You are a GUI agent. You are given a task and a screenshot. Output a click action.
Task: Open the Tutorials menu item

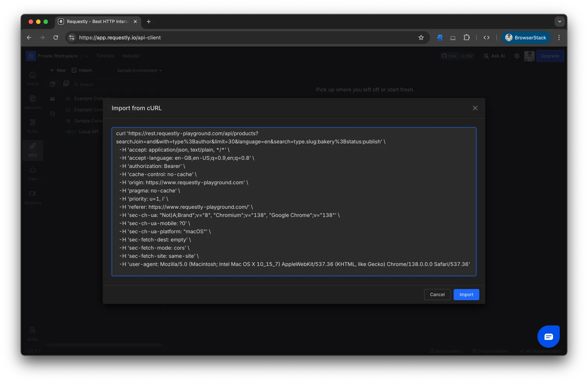(x=105, y=56)
